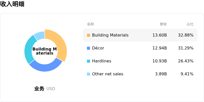Click the 业务 USD chart caption

[45, 89]
